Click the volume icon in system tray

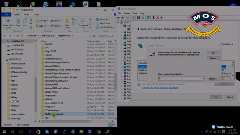tap(211, 132)
